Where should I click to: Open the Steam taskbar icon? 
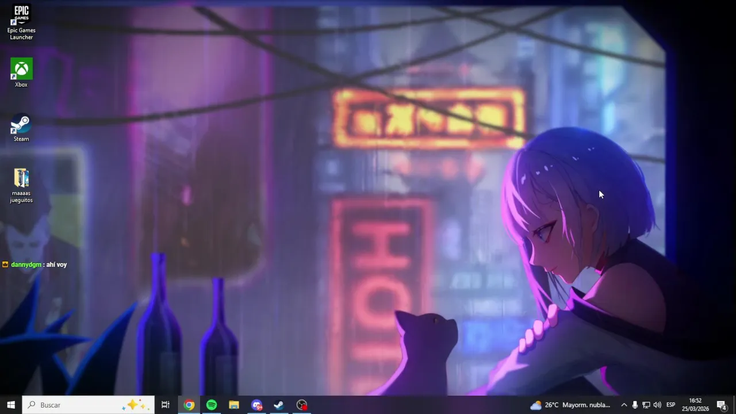[279, 405]
